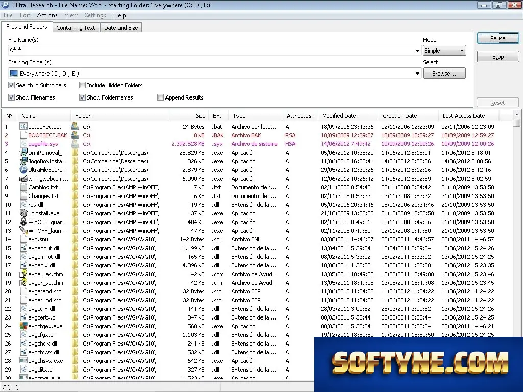Click the Pause button
The height and width of the screenshot is (392, 523).
[497, 38]
